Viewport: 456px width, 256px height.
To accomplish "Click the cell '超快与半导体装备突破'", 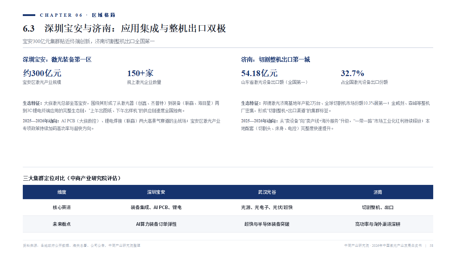I will point(267,224).
